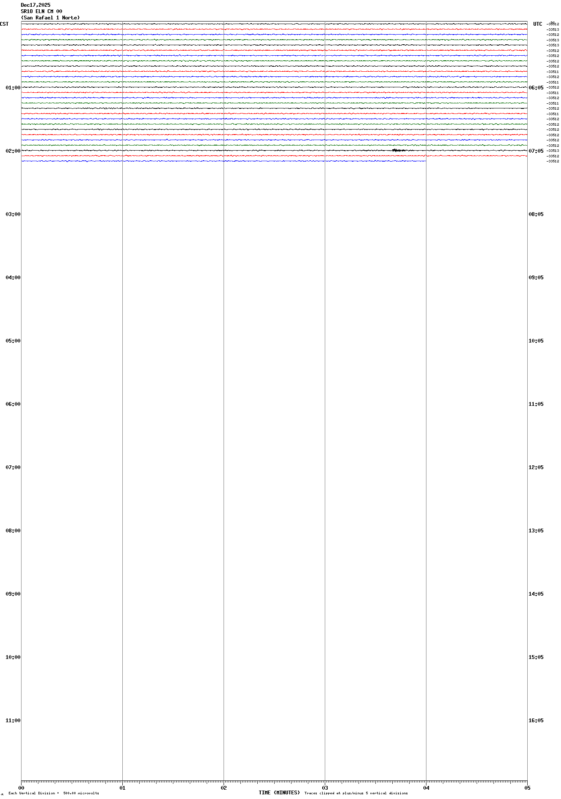The height and width of the screenshot is (799, 561).
Task: Select the 16:05 UTC time label
Action: pos(536,721)
